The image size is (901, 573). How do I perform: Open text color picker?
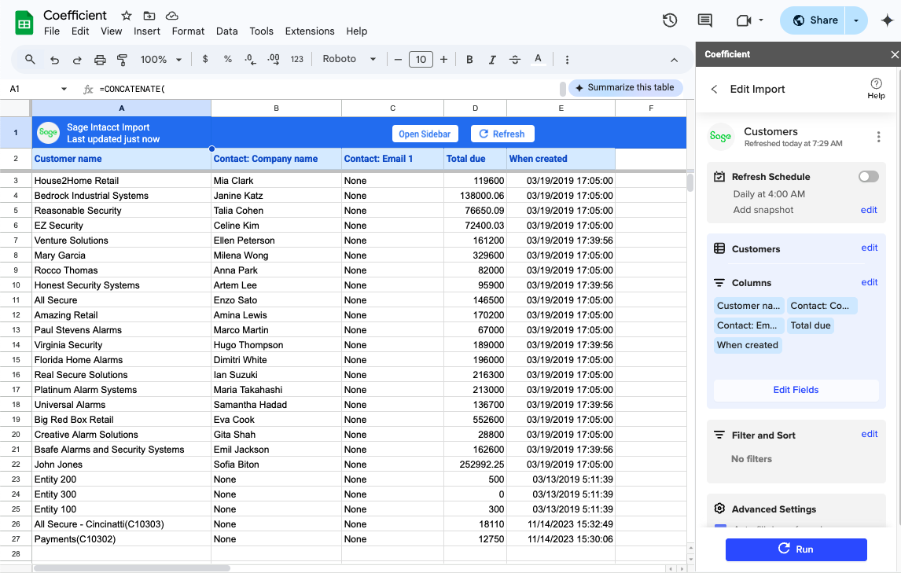click(x=538, y=59)
